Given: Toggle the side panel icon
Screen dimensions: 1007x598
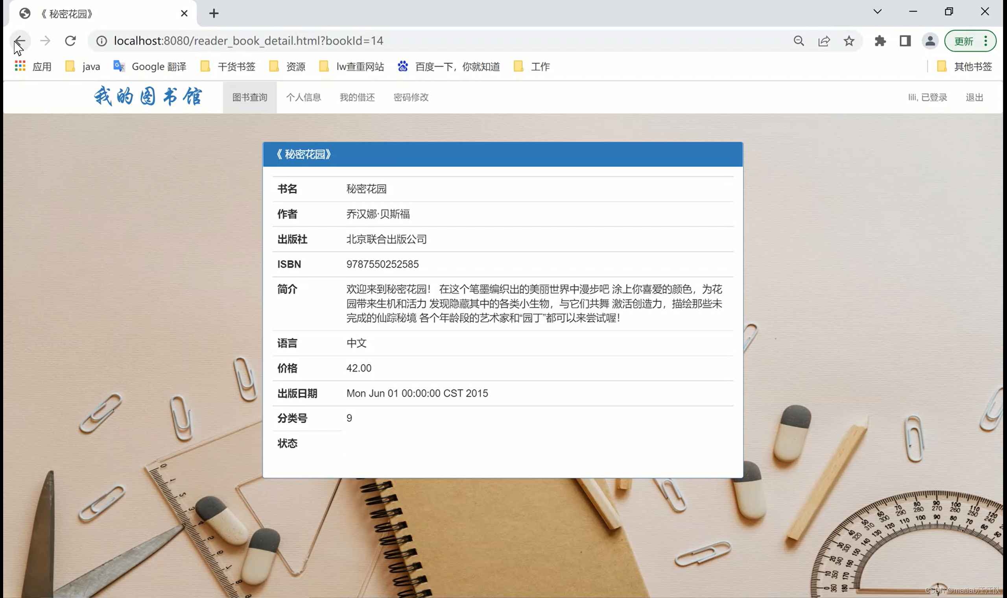Looking at the screenshot, I should pos(905,41).
